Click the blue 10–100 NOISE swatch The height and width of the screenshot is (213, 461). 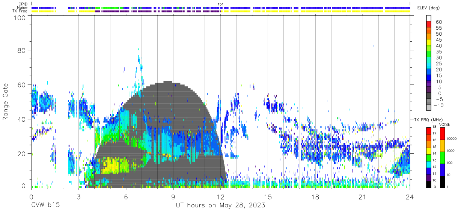[x=442, y=169]
